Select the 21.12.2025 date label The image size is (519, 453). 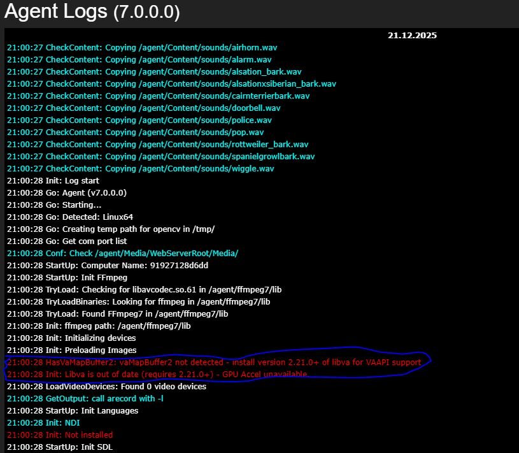pos(412,36)
